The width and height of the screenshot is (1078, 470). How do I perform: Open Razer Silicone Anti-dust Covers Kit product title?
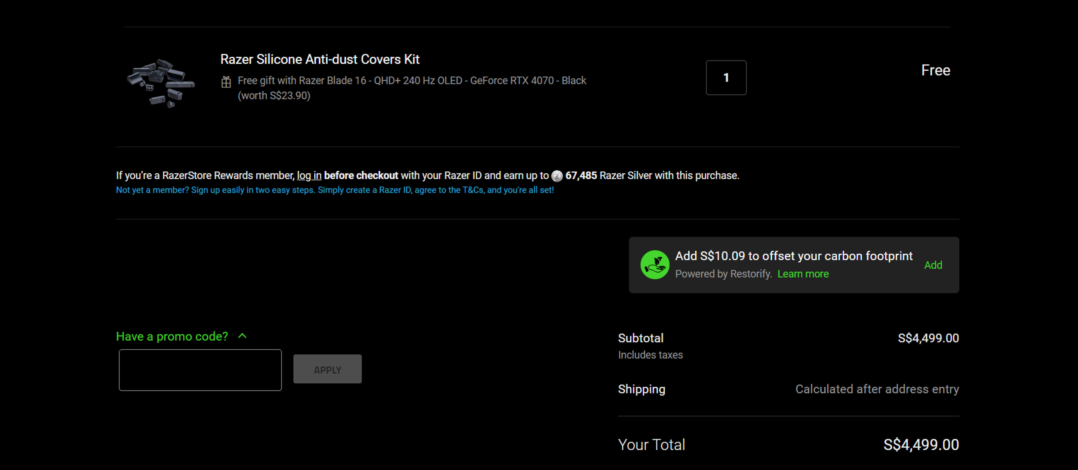click(320, 59)
